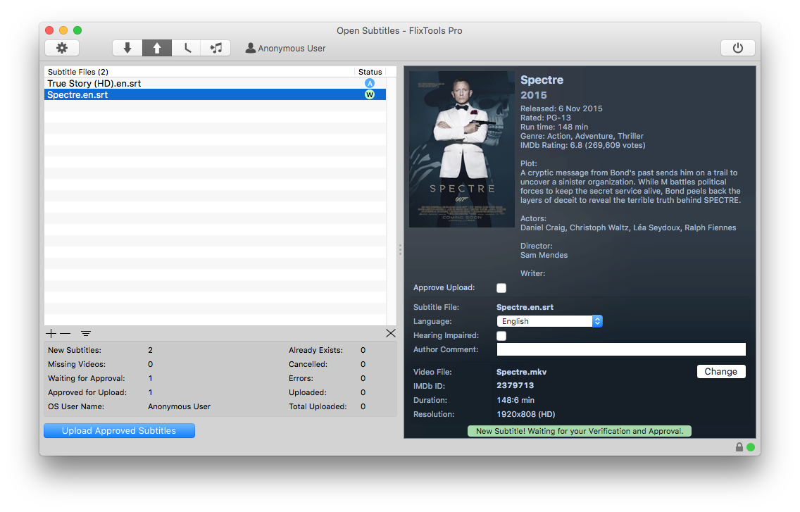Click the IMDb Rating line
The width and height of the screenshot is (800, 512).
[582, 146]
